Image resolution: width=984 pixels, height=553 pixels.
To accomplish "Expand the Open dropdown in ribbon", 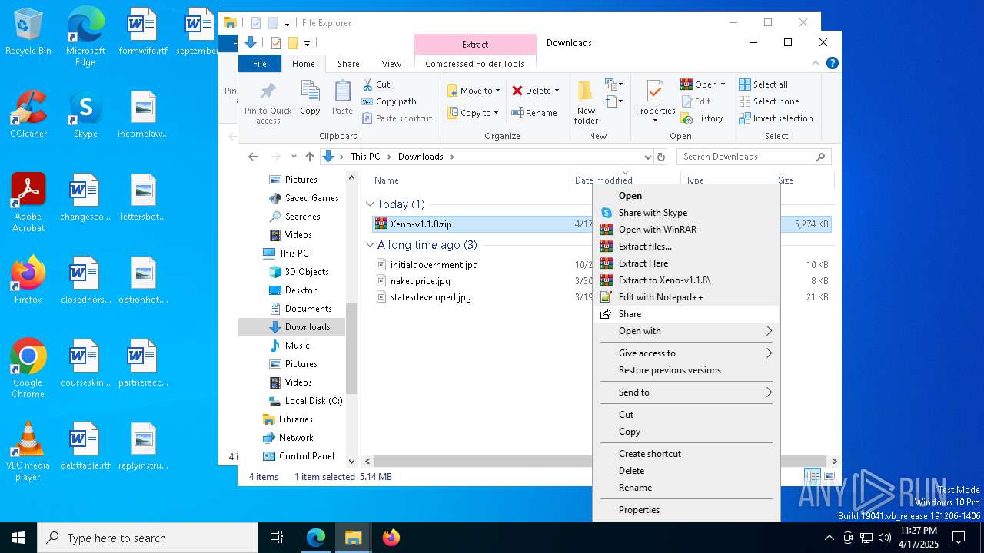I will point(723,84).
